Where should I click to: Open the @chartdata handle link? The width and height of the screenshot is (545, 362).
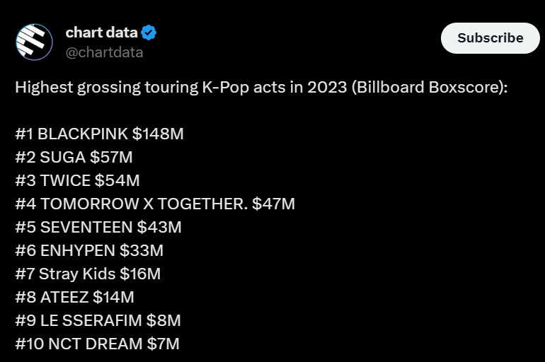(104, 52)
